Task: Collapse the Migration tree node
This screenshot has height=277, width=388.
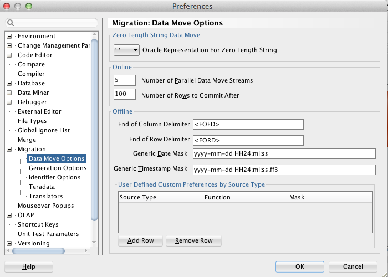Action: point(9,149)
